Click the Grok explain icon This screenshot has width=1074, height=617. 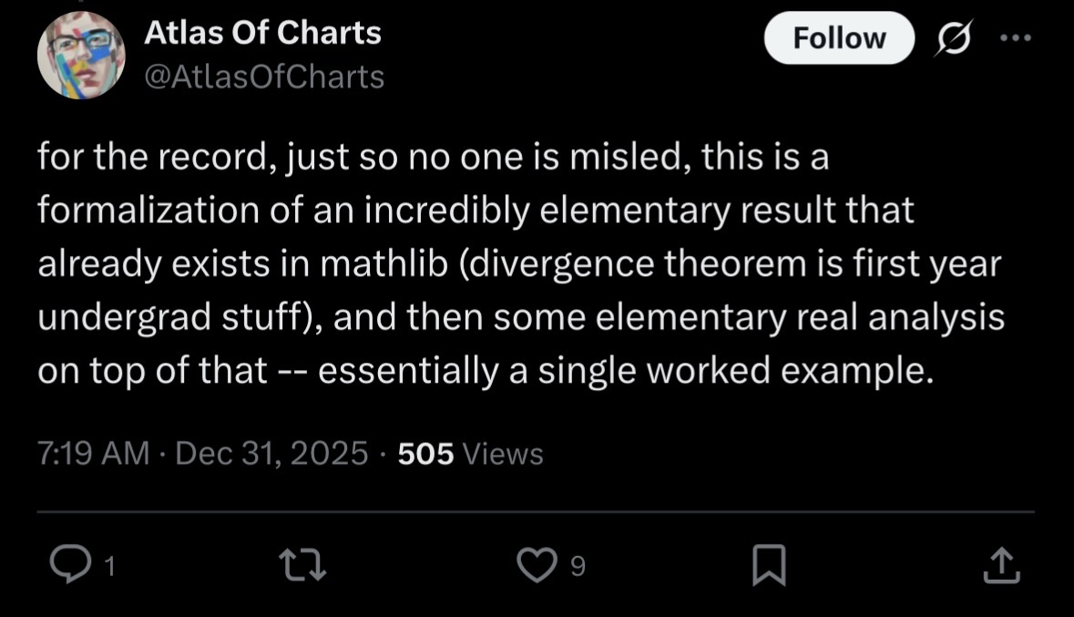point(952,38)
